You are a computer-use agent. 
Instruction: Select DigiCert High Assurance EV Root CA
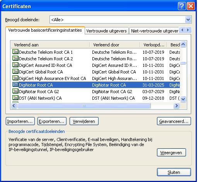pos(96,78)
